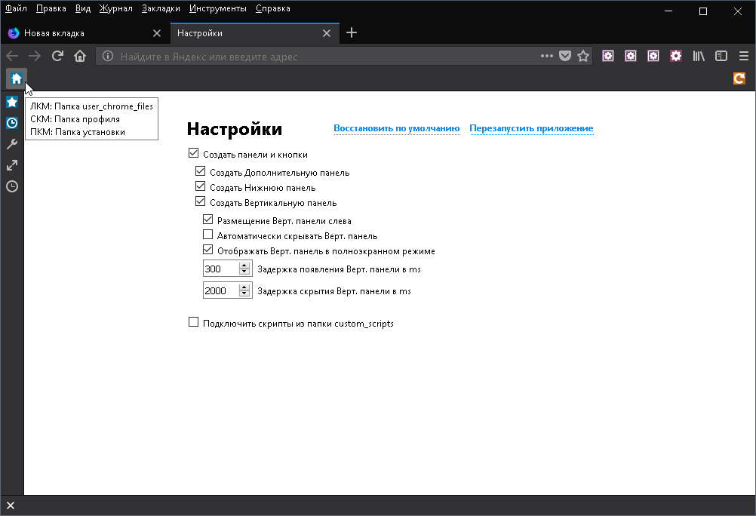Click the wrench icon in vertical panel

click(12, 144)
